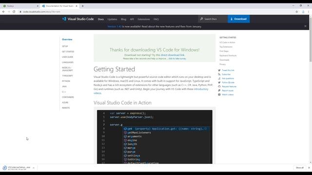
Task: Expand TYPESCRIPT section in left sidebar
Action: pyautogui.click(x=67, y=76)
